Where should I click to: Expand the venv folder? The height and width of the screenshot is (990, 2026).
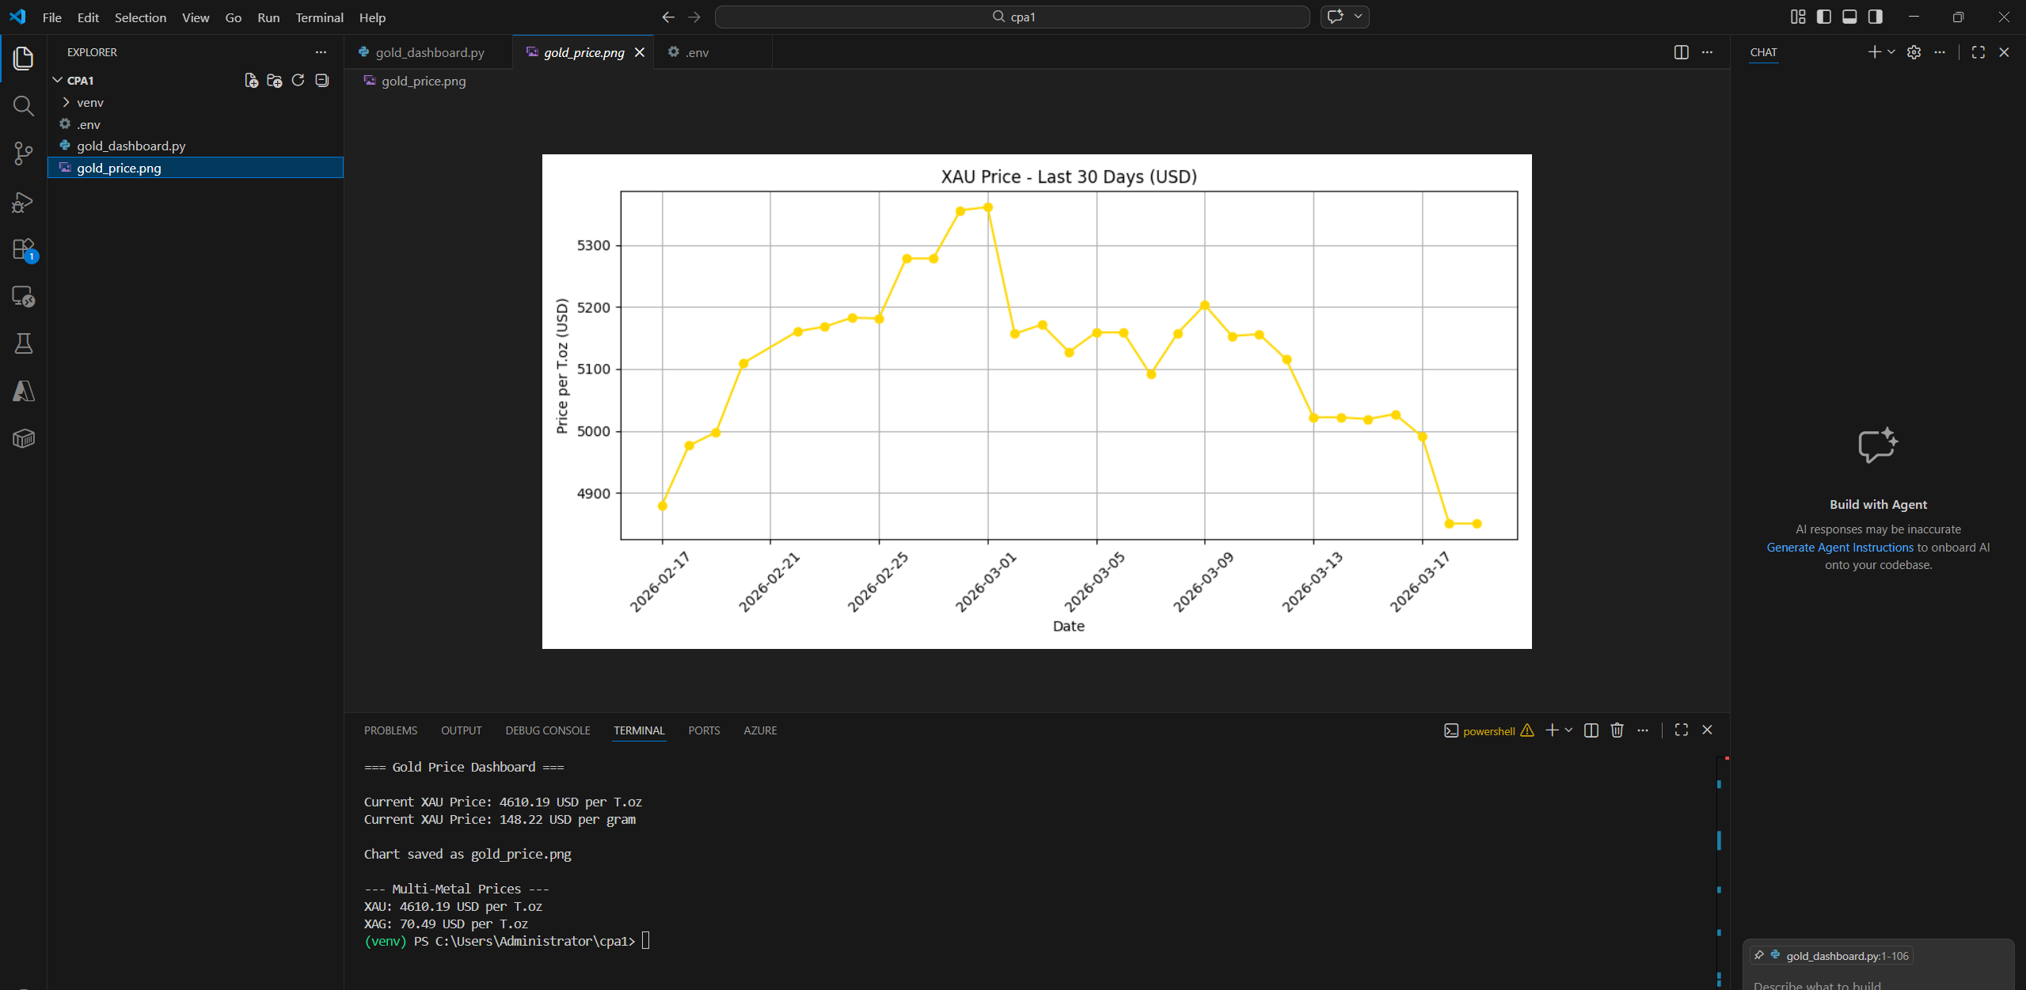point(89,103)
